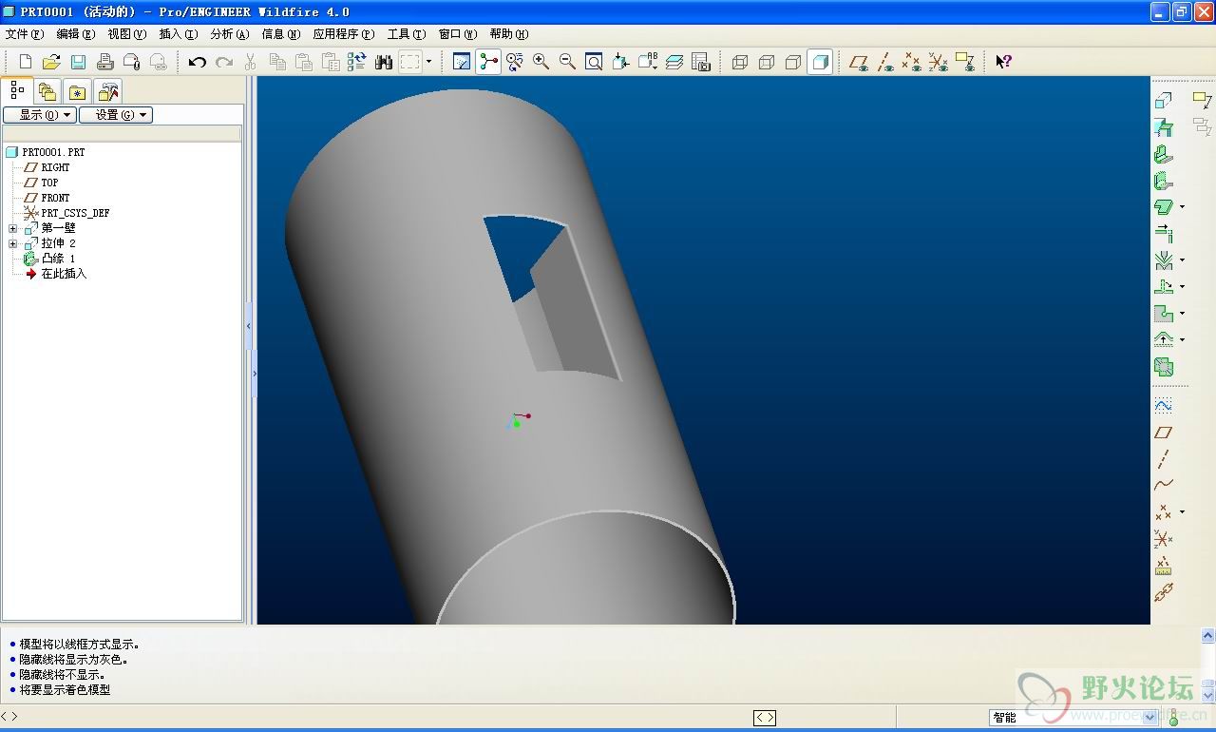1216x732 pixels.
Task: Switch to the Favorites tab
Action: pyautogui.click(x=78, y=92)
